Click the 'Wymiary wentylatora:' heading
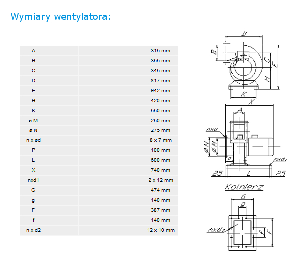Screen dimensions: 299x259 click(61, 17)
